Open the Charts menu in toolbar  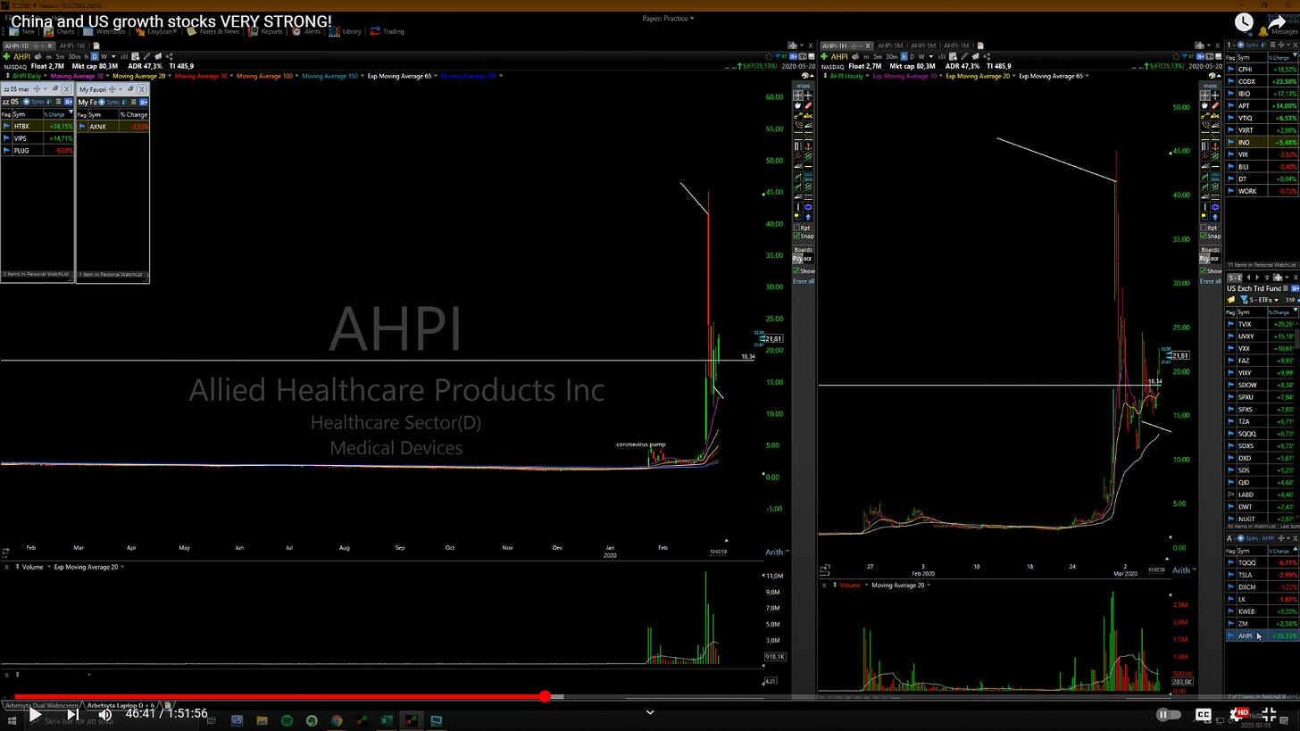coord(61,31)
